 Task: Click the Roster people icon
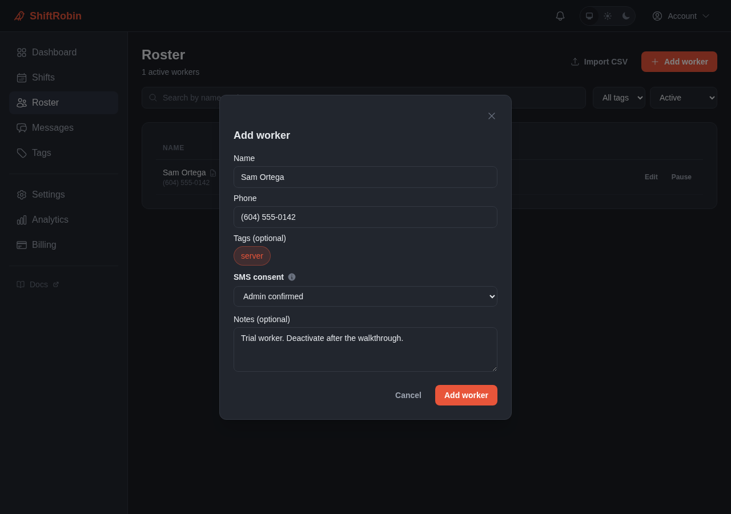[x=22, y=103]
